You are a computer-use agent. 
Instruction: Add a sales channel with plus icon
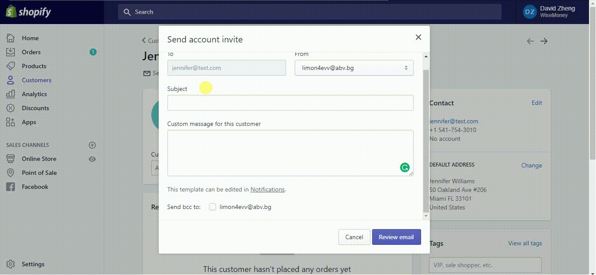tap(92, 145)
